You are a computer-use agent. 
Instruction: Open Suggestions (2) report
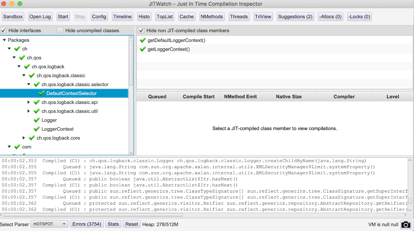[x=295, y=17]
